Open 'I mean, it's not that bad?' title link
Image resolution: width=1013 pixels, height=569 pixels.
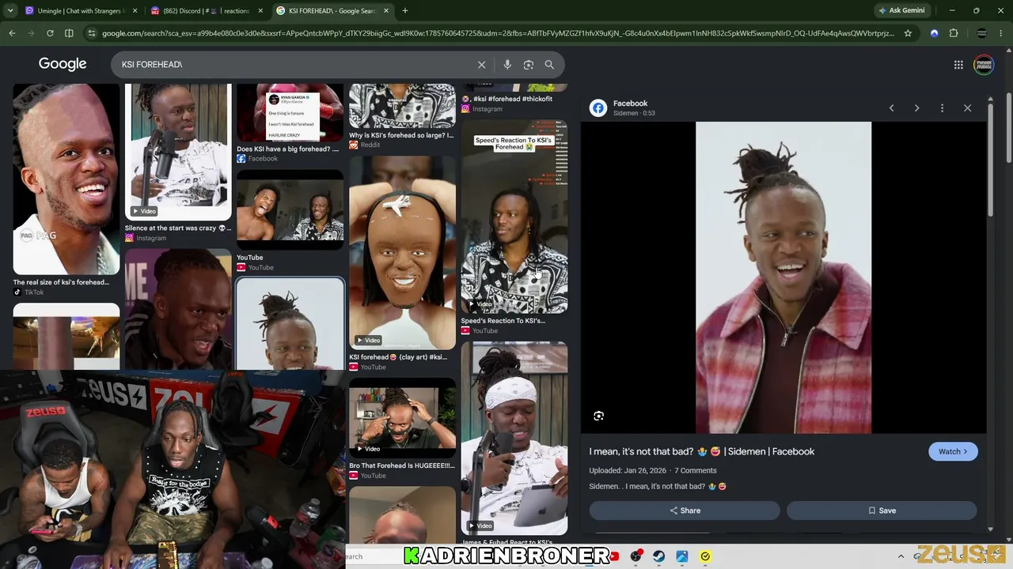701,451
